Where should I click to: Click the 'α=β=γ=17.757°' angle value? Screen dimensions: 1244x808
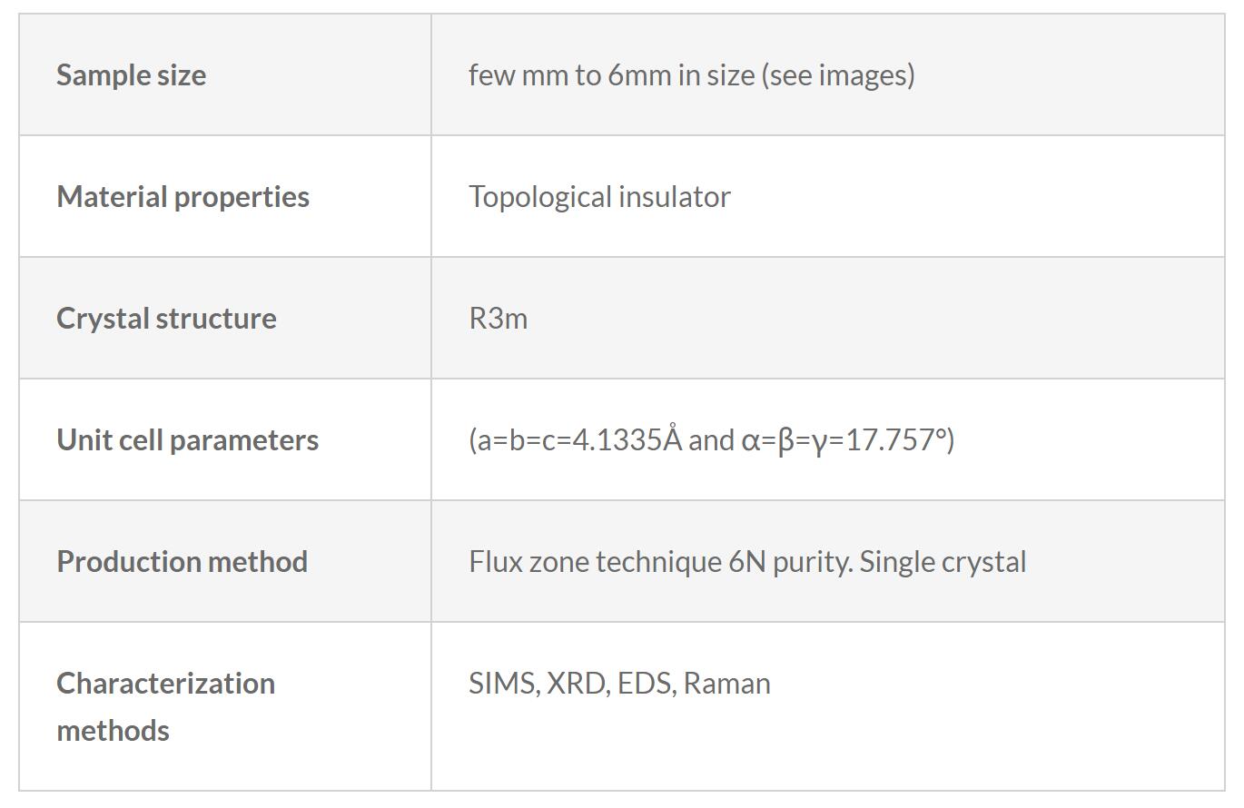(844, 439)
